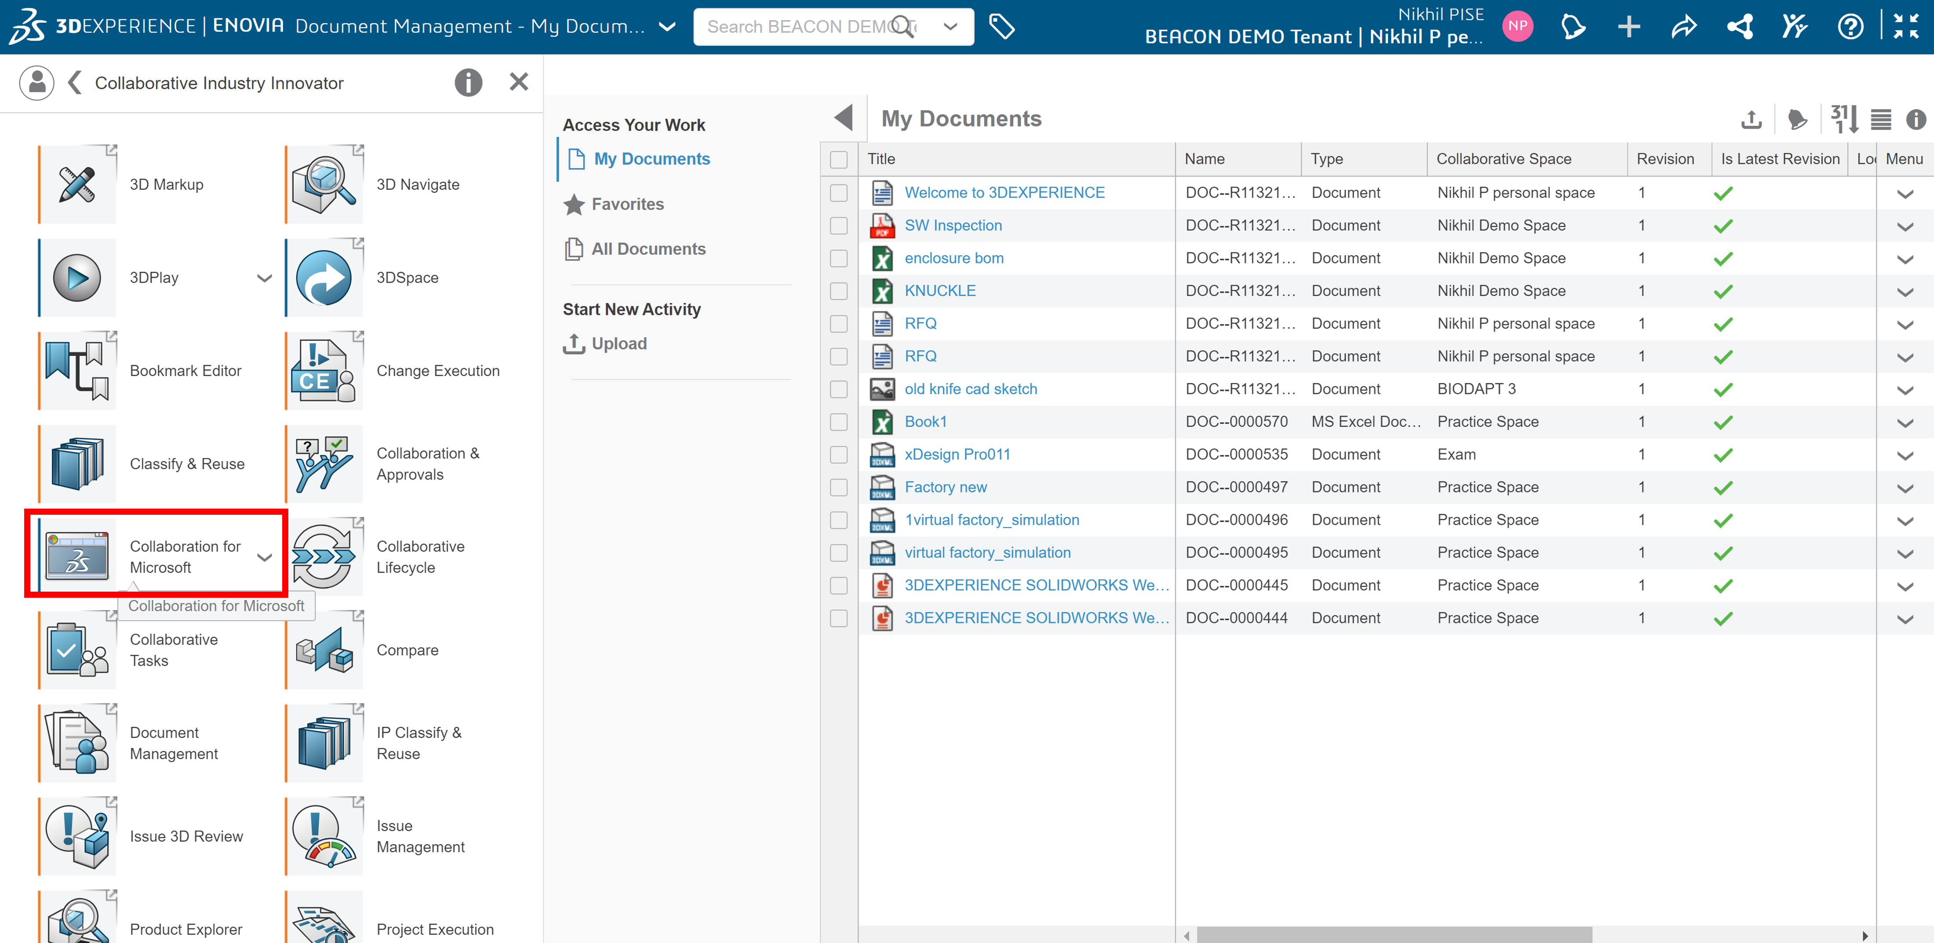The width and height of the screenshot is (1934, 943).
Task: Click the plus add icon in top bar
Action: pyautogui.click(x=1629, y=27)
